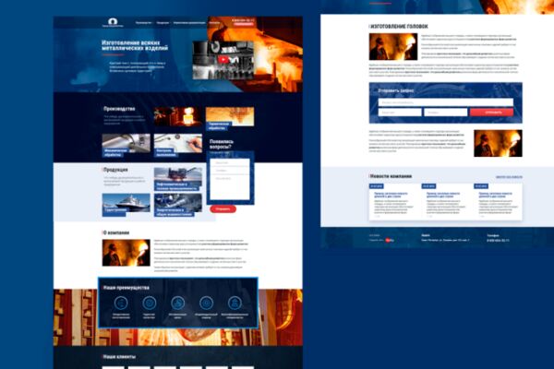Image resolution: width=554 pixels, height=369 pixels.
Task: Focus the second field in Появились вопросы form
Action: [230, 171]
